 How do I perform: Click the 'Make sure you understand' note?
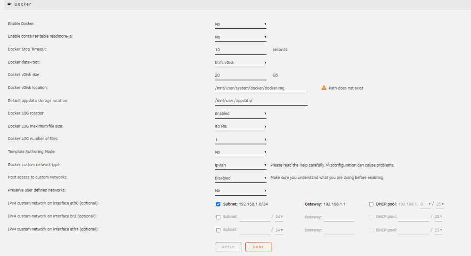coord(327,178)
